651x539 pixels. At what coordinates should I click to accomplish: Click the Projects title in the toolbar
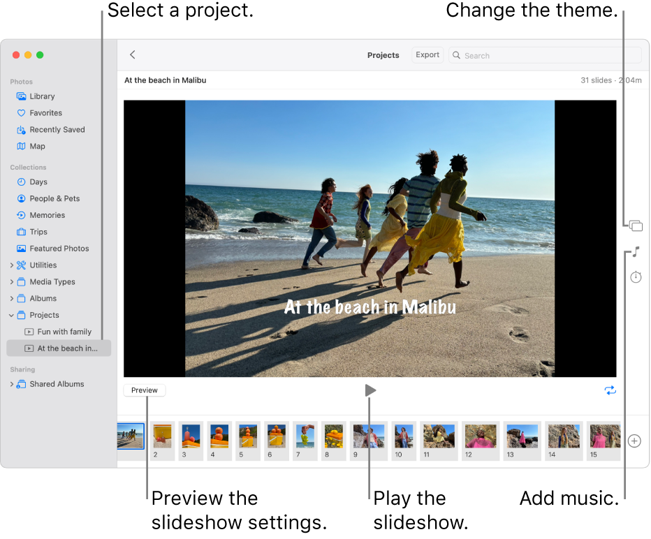(x=383, y=55)
